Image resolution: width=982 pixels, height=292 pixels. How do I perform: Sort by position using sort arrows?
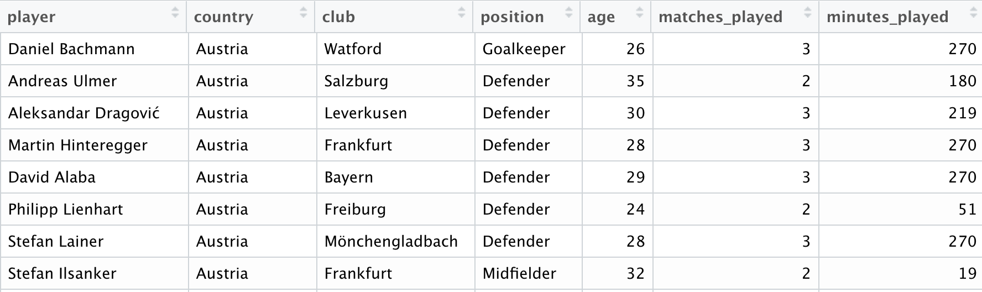568,13
